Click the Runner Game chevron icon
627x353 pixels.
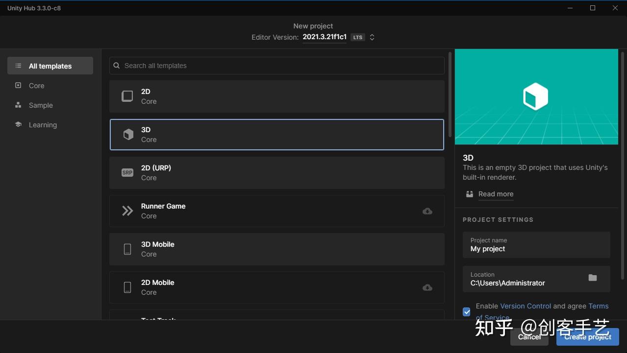point(127,211)
